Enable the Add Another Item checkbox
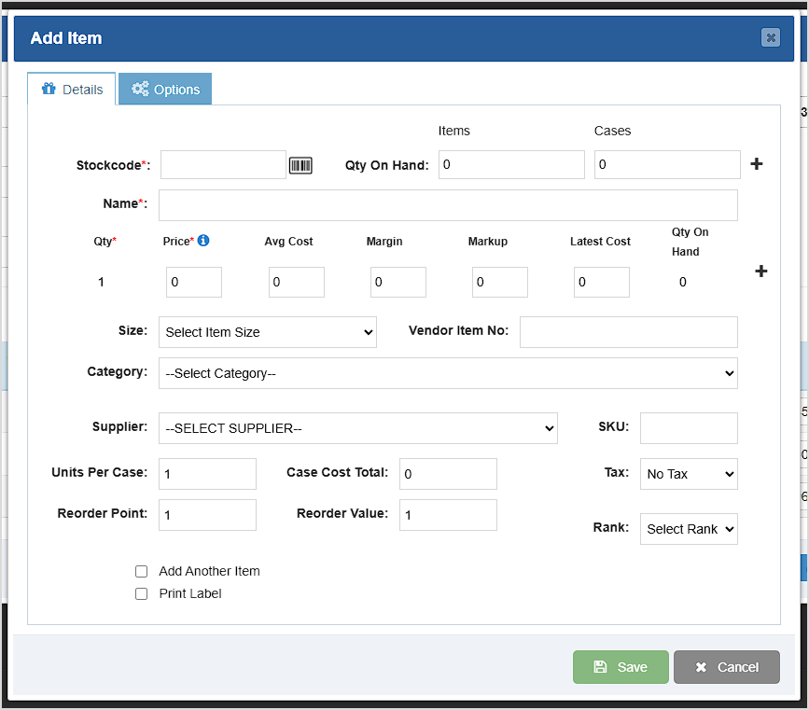Image resolution: width=809 pixels, height=710 pixels. pyautogui.click(x=141, y=571)
